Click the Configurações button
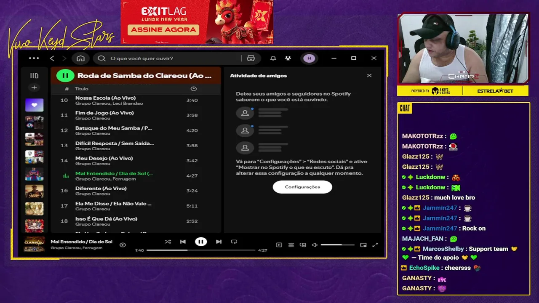 [302, 187]
